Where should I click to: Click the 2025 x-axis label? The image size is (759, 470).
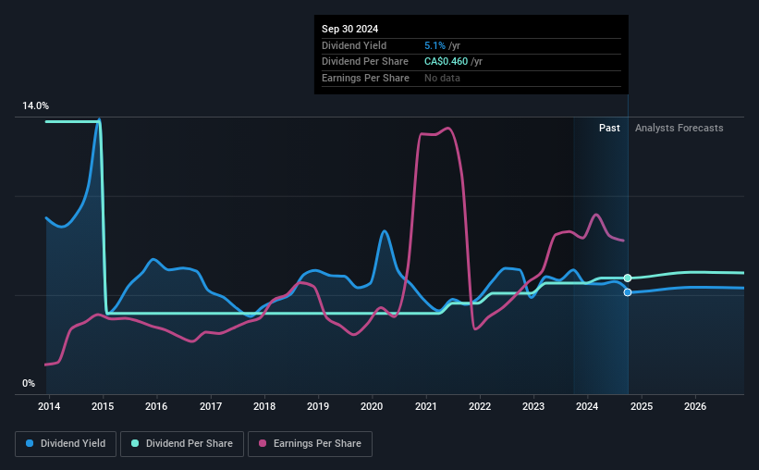(642, 406)
